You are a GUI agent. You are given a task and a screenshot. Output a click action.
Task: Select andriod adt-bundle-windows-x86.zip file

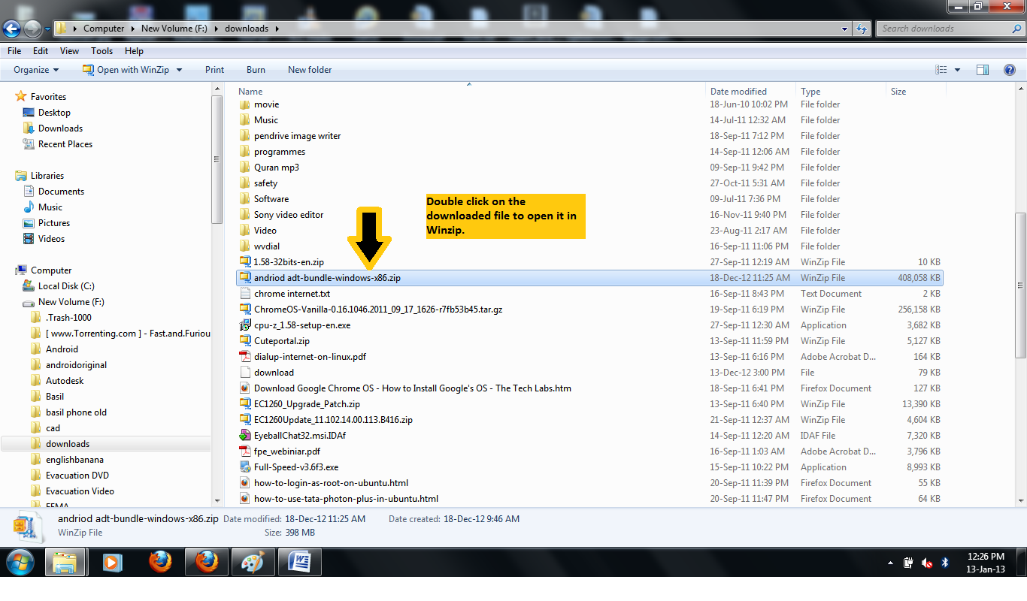589,278
